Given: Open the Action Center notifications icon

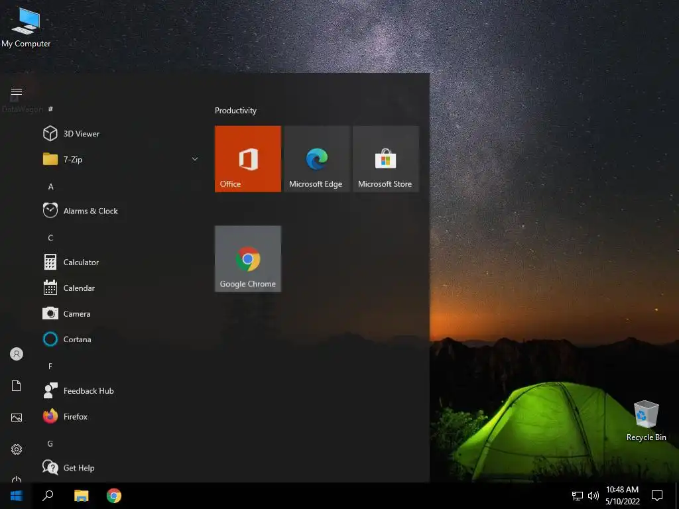Looking at the screenshot, I should point(657,496).
